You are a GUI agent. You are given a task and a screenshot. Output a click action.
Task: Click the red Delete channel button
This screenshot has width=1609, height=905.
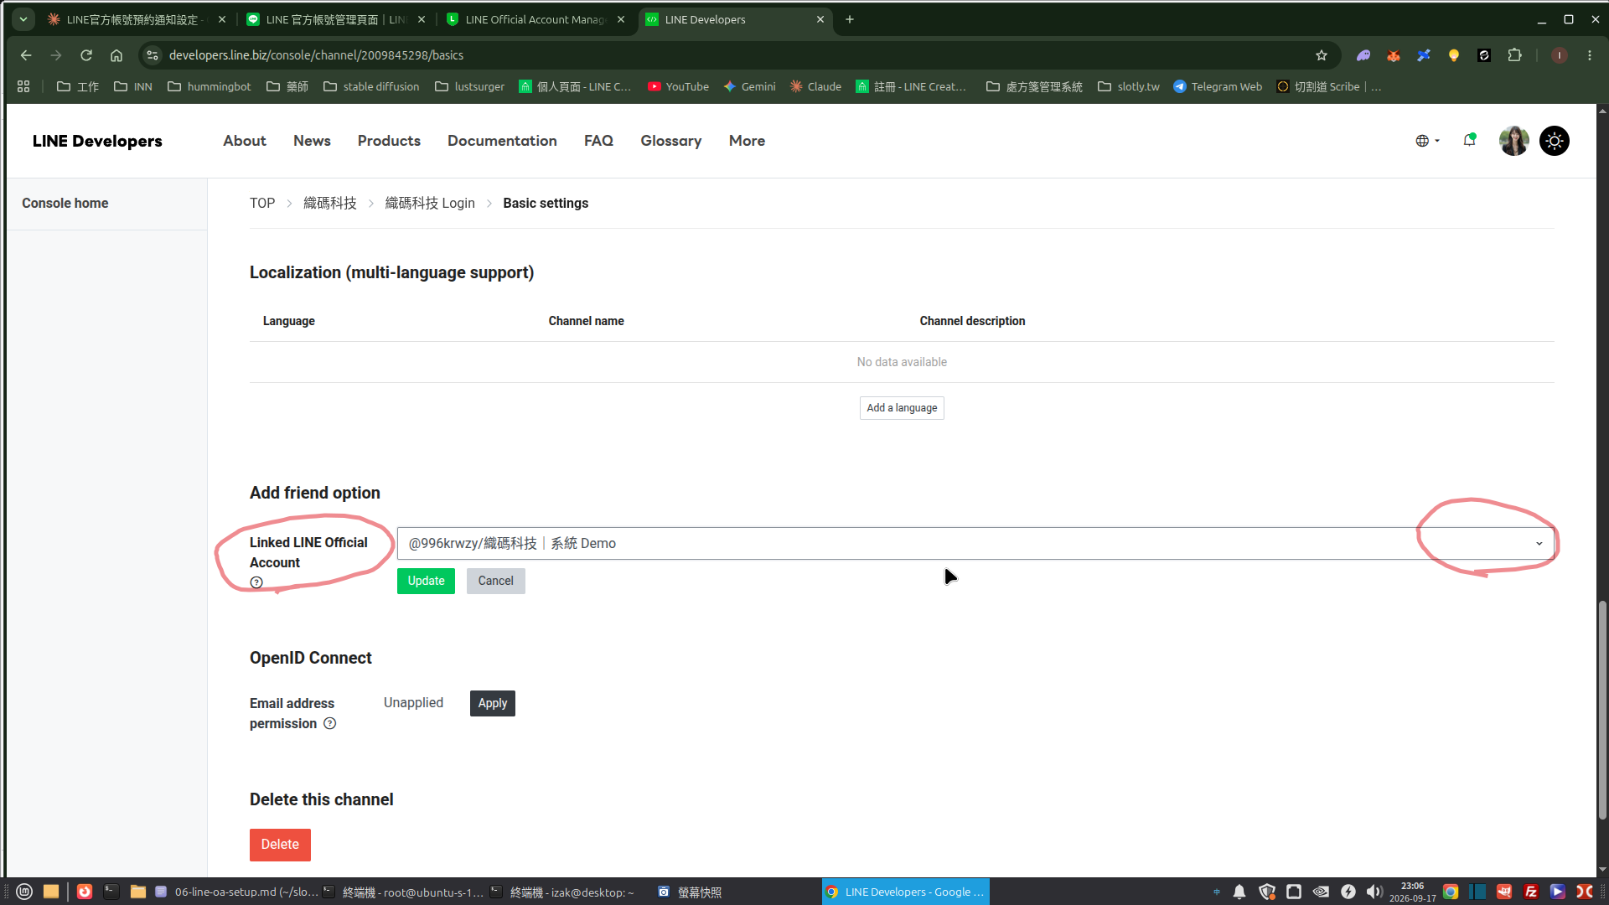pos(280,845)
